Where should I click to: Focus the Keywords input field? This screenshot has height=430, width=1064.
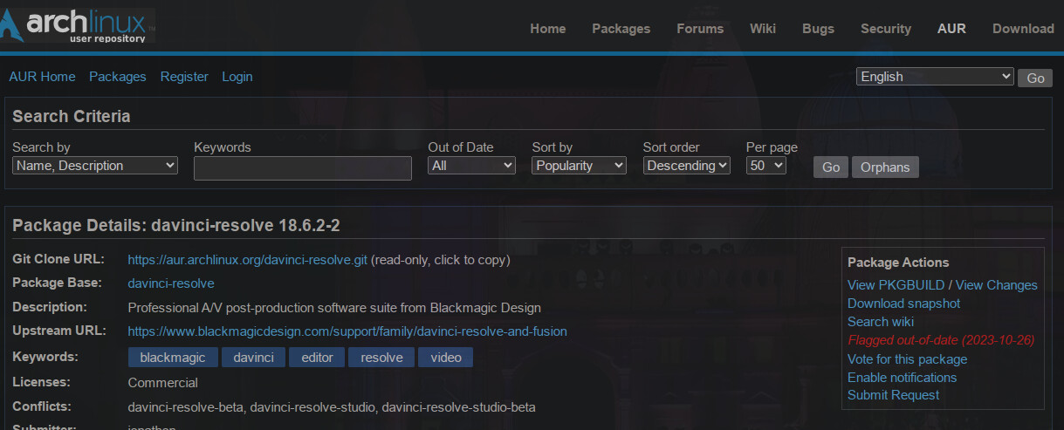[303, 168]
